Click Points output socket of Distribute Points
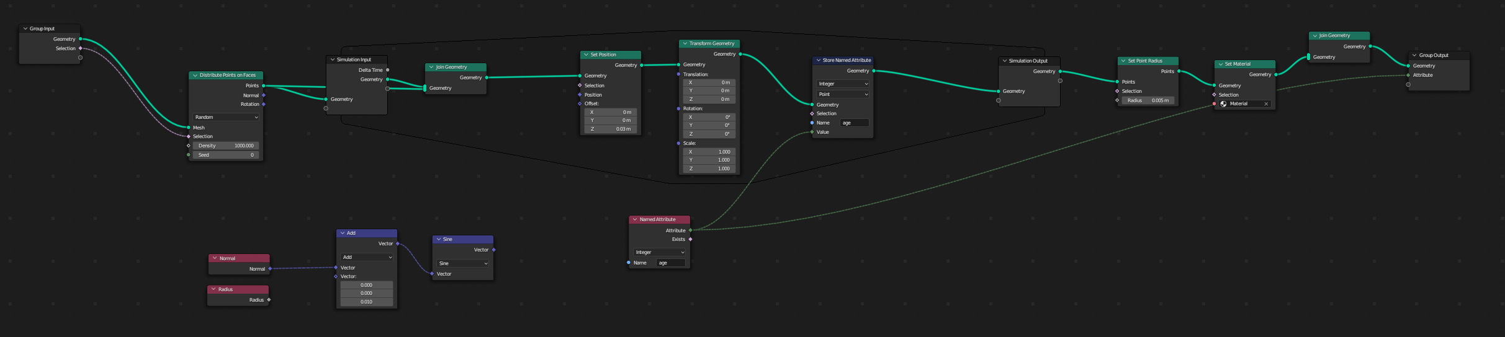This screenshot has width=1505, height=337. pos(264,85)
